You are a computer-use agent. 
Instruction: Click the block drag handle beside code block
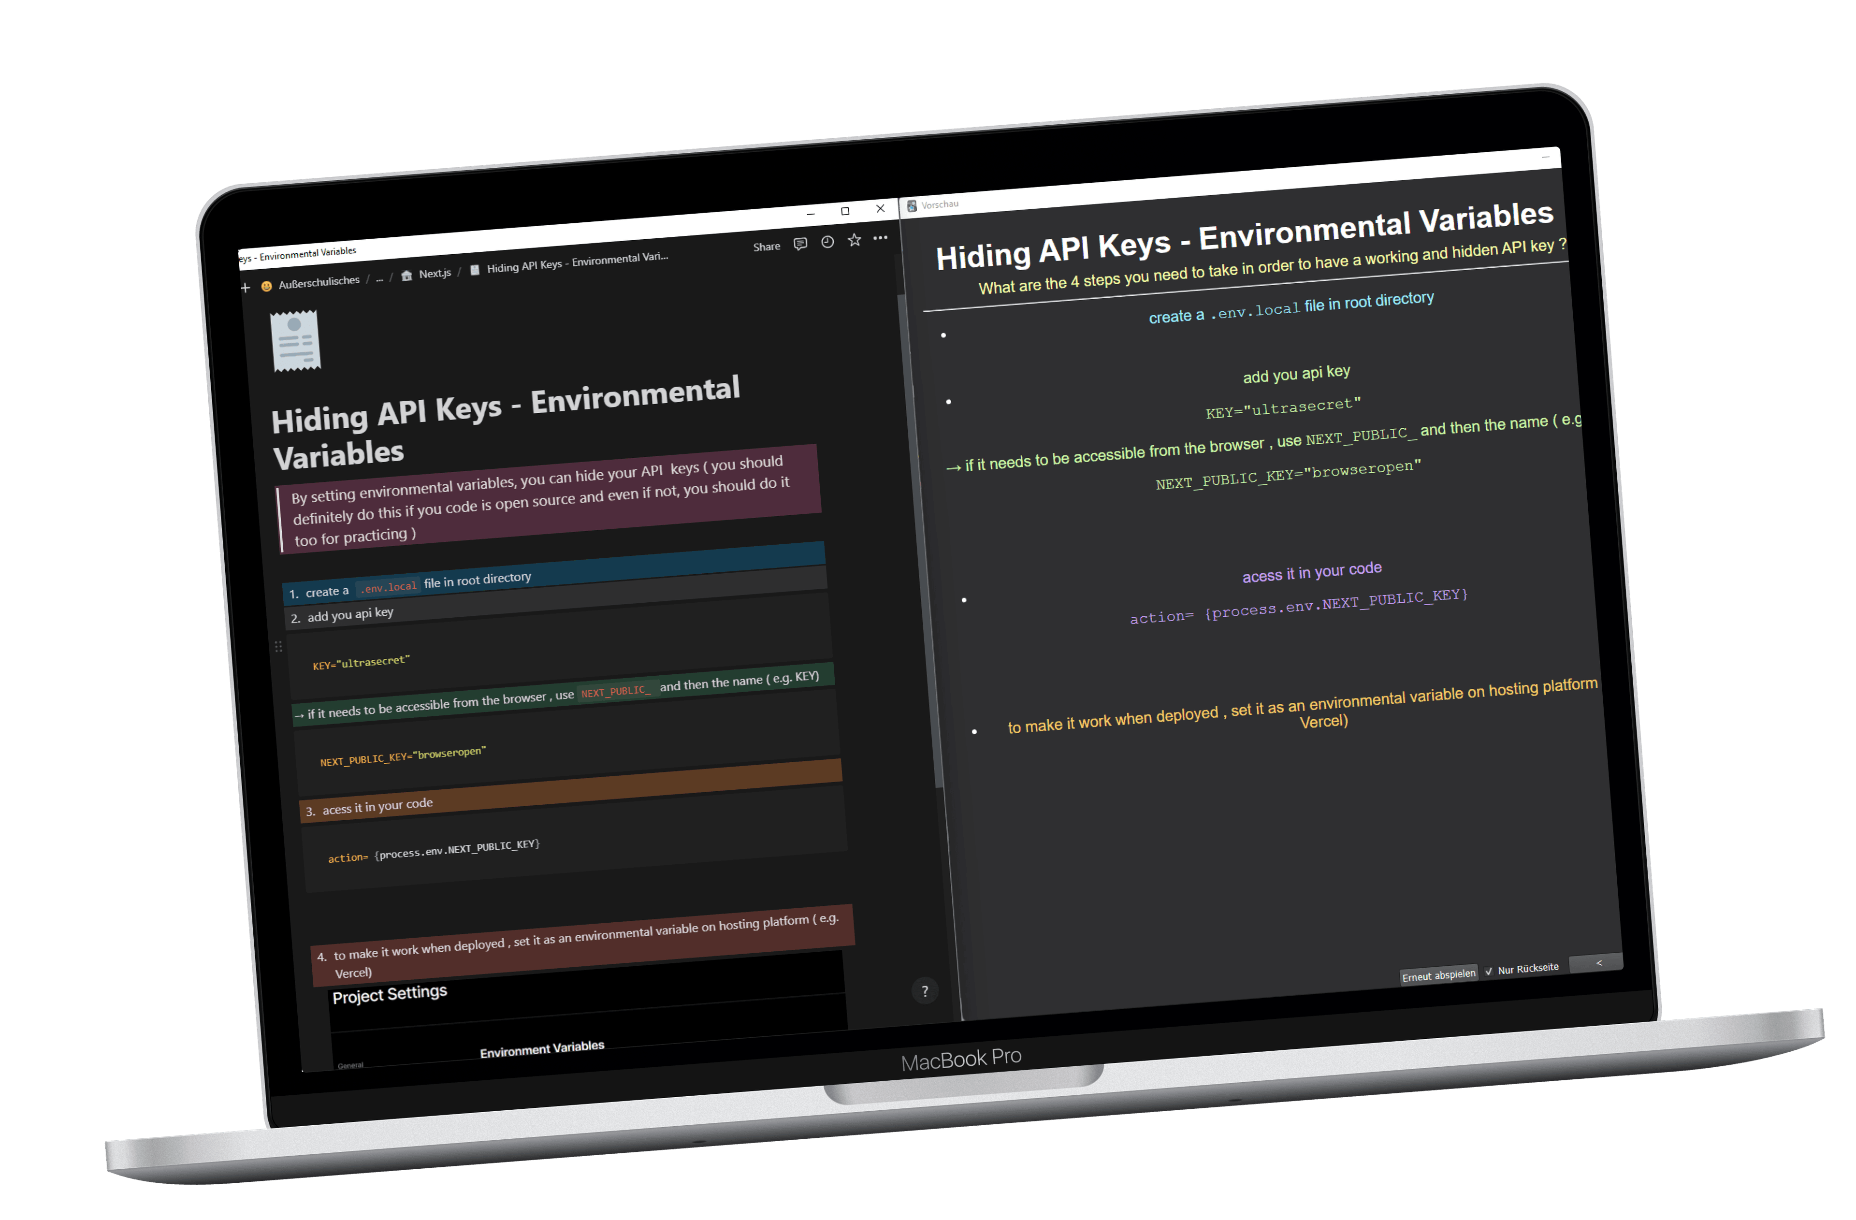[x=278, y=647]
